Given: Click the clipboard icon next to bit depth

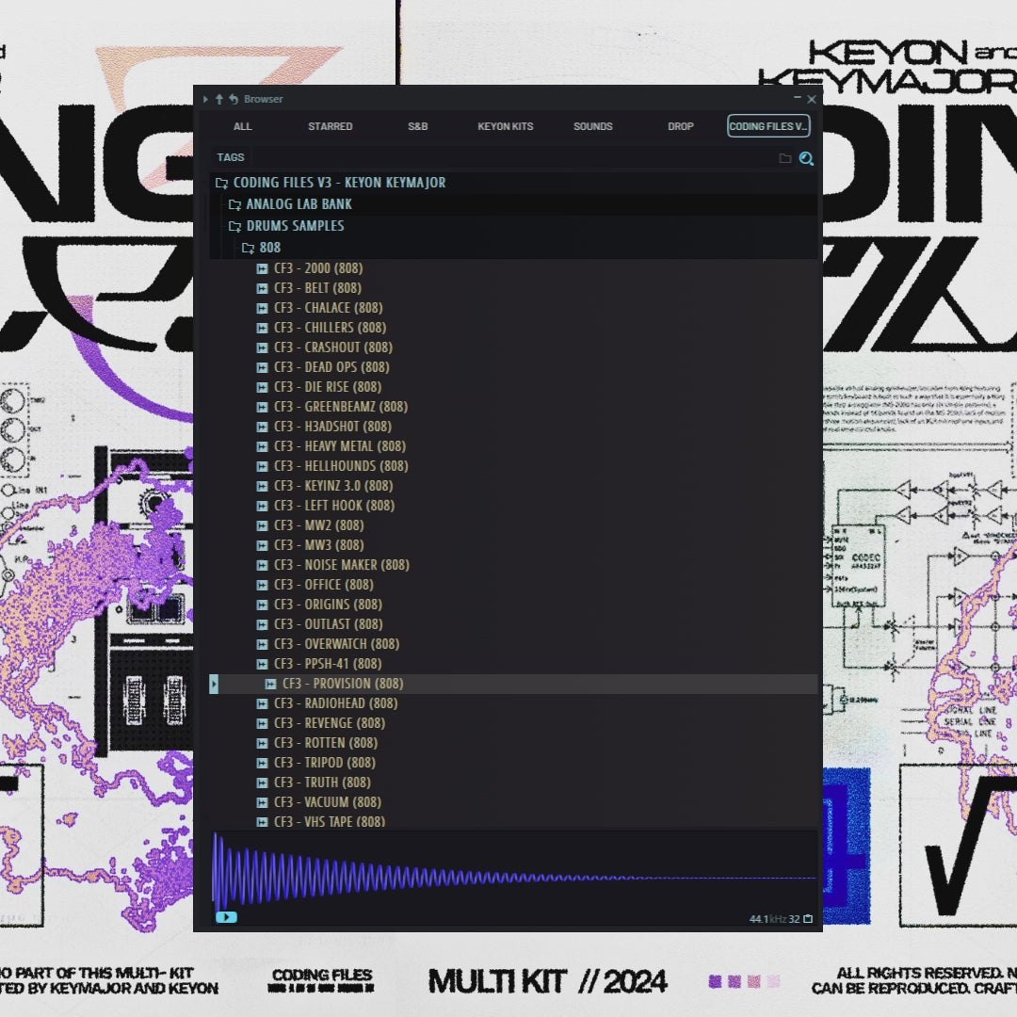Looking at the screenshot, I should (808, 917).
